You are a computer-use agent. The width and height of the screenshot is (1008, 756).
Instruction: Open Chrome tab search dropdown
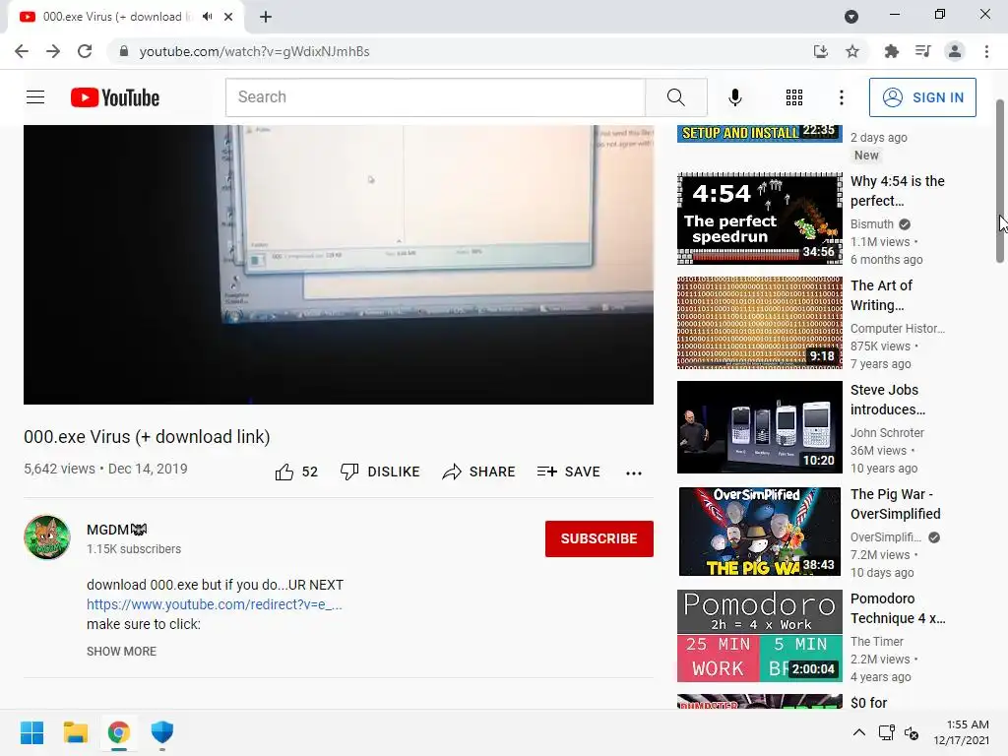click(x=851, y=17)
